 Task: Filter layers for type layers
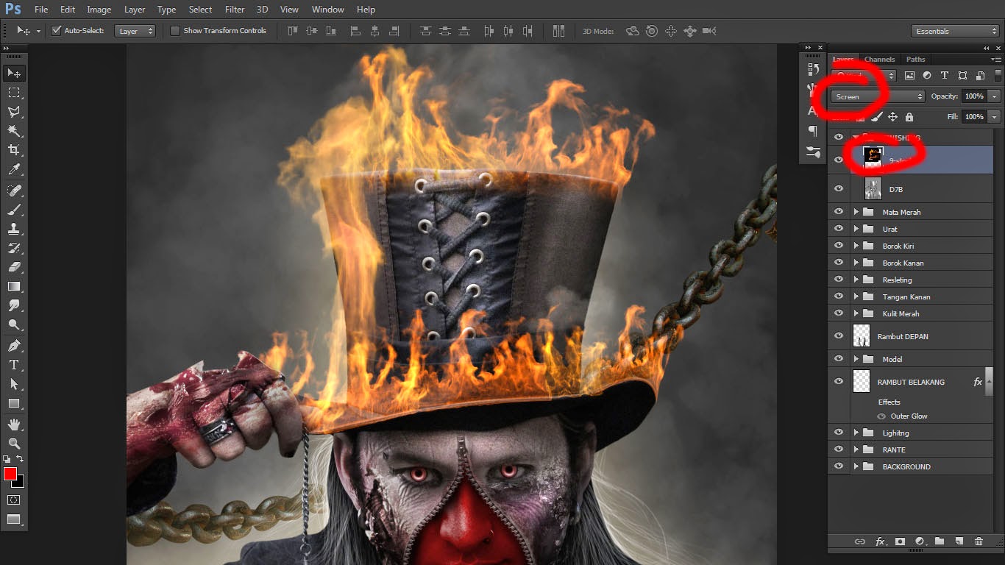[x=945, y=76]
